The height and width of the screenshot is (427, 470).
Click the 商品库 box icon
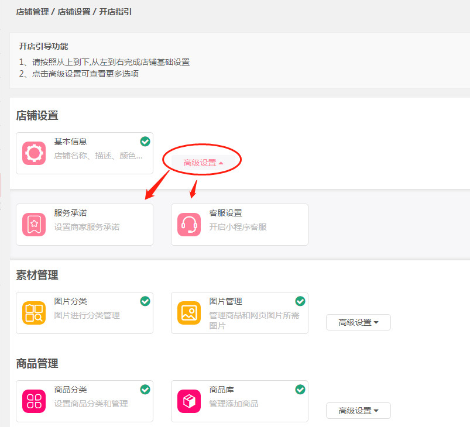[x=189, y=401]
